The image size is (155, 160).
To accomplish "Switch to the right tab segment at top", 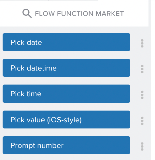I will (x=73, y=0).
